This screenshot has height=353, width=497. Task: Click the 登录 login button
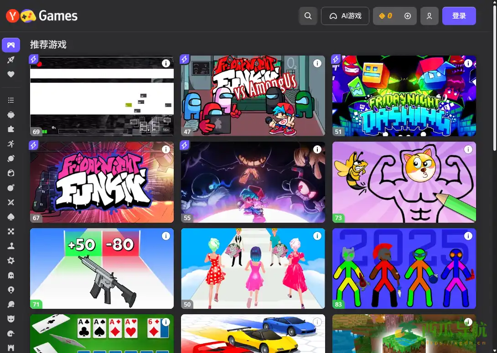click(459, 16)
